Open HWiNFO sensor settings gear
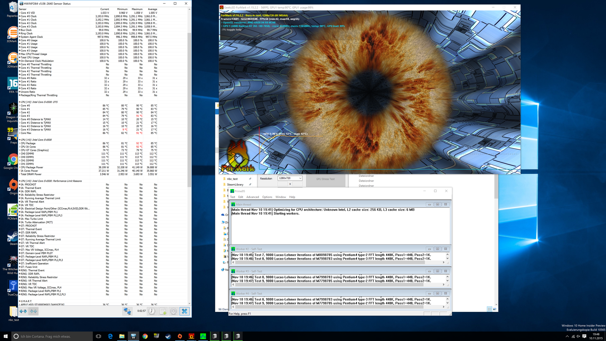The width and height of the screenshot is (606, 341). pos(174,311)
